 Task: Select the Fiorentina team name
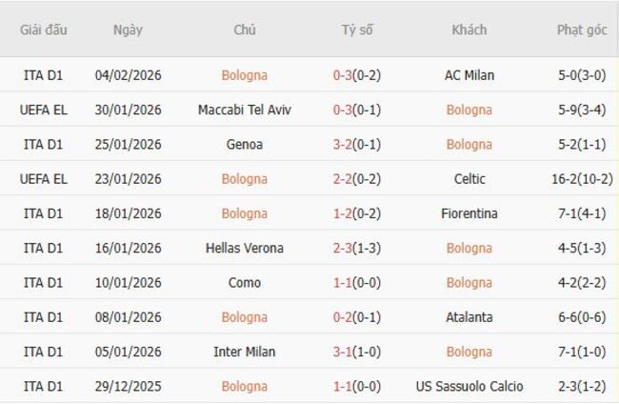click(x=469, y=213)
